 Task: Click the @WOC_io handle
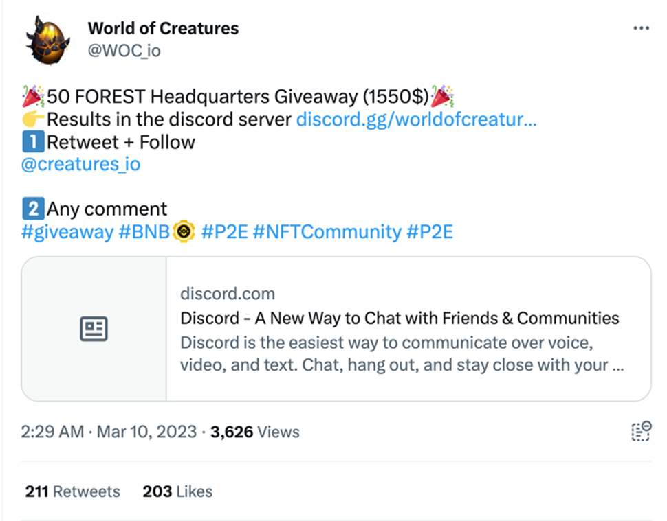coord(124,50)
